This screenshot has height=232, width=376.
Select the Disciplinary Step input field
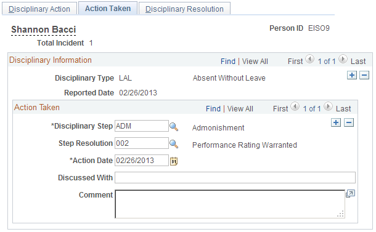pyautogui.click(x=142, y=126)
